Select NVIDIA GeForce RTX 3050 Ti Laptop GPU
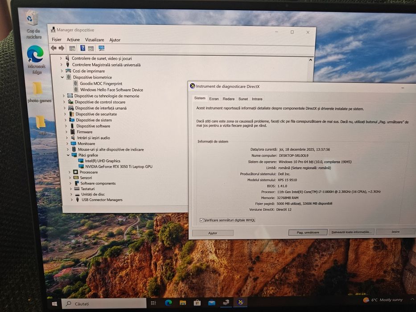The height and width of the screenshot is (312, 416). [119, 167]
